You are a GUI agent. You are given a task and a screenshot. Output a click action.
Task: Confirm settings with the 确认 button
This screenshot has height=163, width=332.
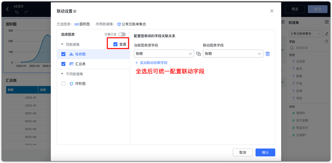coord(265,152)
